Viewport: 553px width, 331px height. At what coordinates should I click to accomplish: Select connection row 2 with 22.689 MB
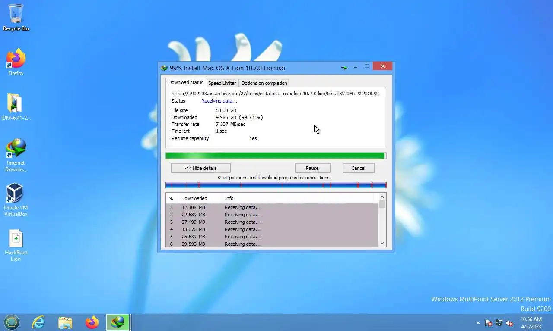pos(272,215)
